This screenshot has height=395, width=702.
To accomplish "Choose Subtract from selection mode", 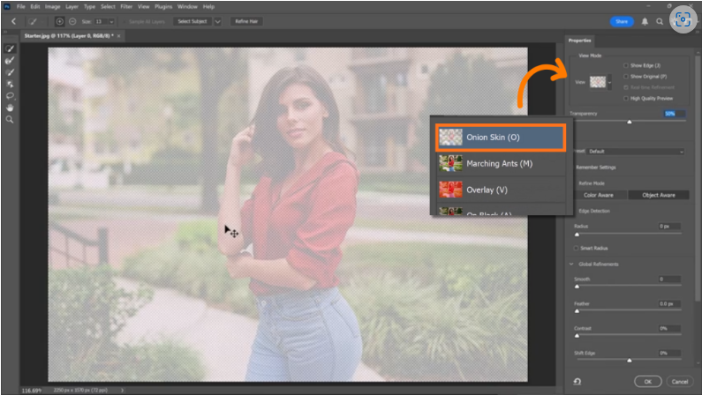I will [x=72, y=21].
